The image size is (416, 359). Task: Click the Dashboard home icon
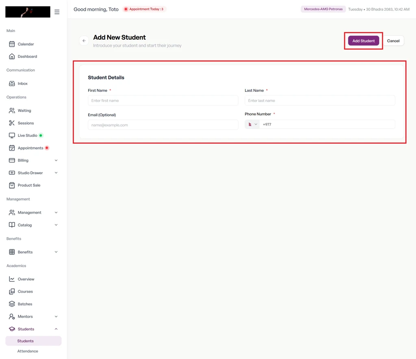point(12,56)
